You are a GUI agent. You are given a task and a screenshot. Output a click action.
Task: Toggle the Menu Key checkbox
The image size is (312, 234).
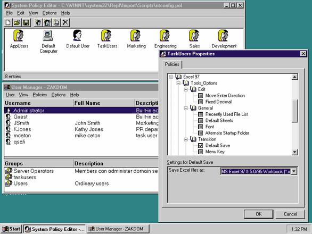click(201, 152)
